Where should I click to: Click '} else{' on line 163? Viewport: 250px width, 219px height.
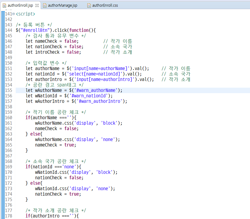click(34, 134)
